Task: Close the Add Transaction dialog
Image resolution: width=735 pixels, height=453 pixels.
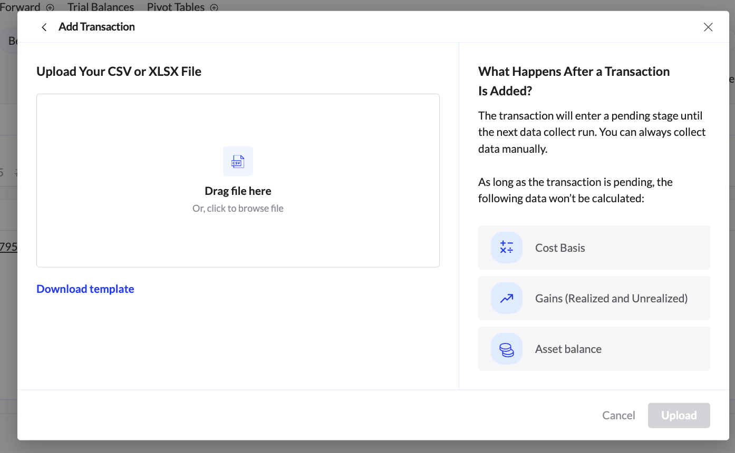Action: (708, 27)
